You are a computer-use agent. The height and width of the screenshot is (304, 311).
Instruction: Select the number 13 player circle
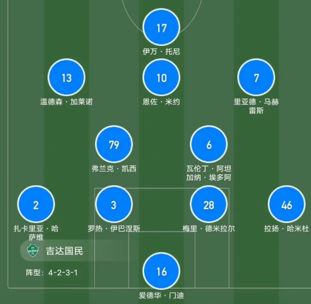[67, 78]
